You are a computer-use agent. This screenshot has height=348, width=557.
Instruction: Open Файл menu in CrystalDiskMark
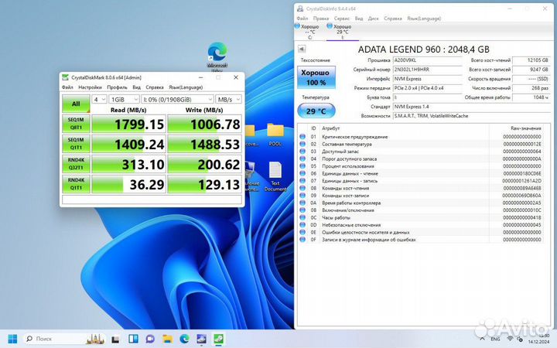click(67, 87)
